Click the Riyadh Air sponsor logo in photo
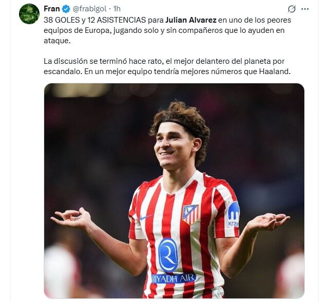 174,278
